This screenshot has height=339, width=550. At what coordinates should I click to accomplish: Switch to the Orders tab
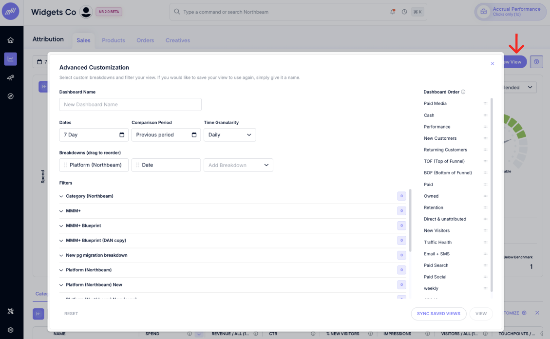pyautogui.click(x=145, y=40)
